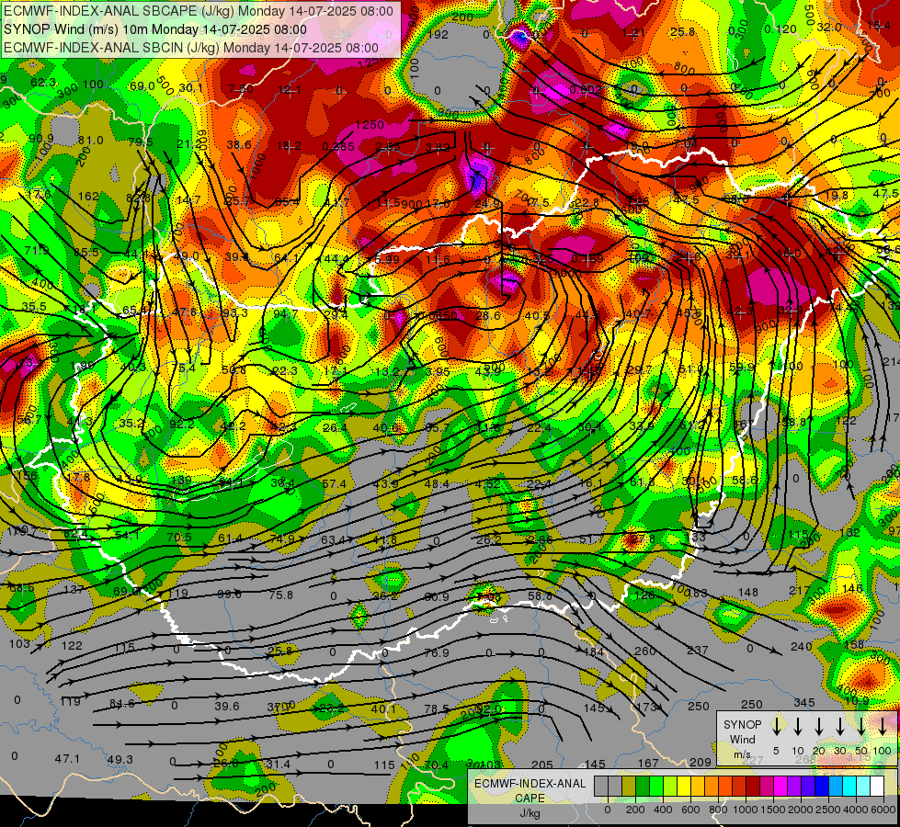Click the map value 237
This screenshot has height=827, width=900.
[698, 650]
